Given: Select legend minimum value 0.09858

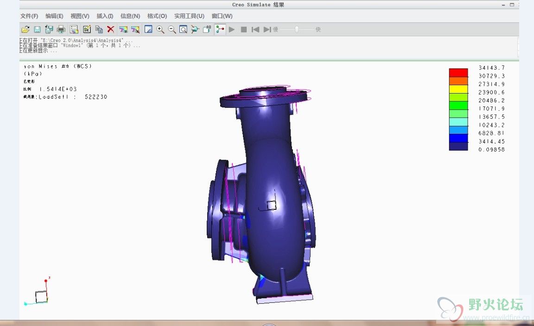Looking at the screenshot, I should pyautogui.click(x=491, y=150).
